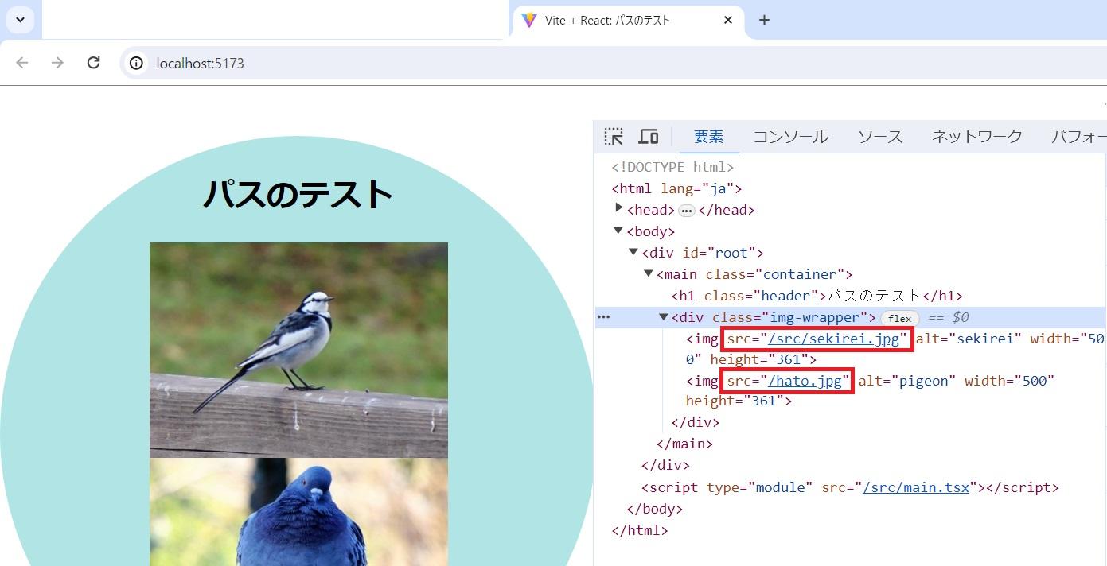The image size is (1107, 566).
Task: Expand the head element node
Action: 619,209
